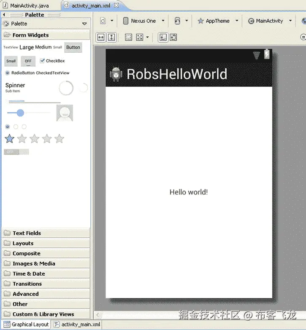Toggle fill width layout icon
The image size is (306, 330).
pyautogui.click(x=101, y=37)
